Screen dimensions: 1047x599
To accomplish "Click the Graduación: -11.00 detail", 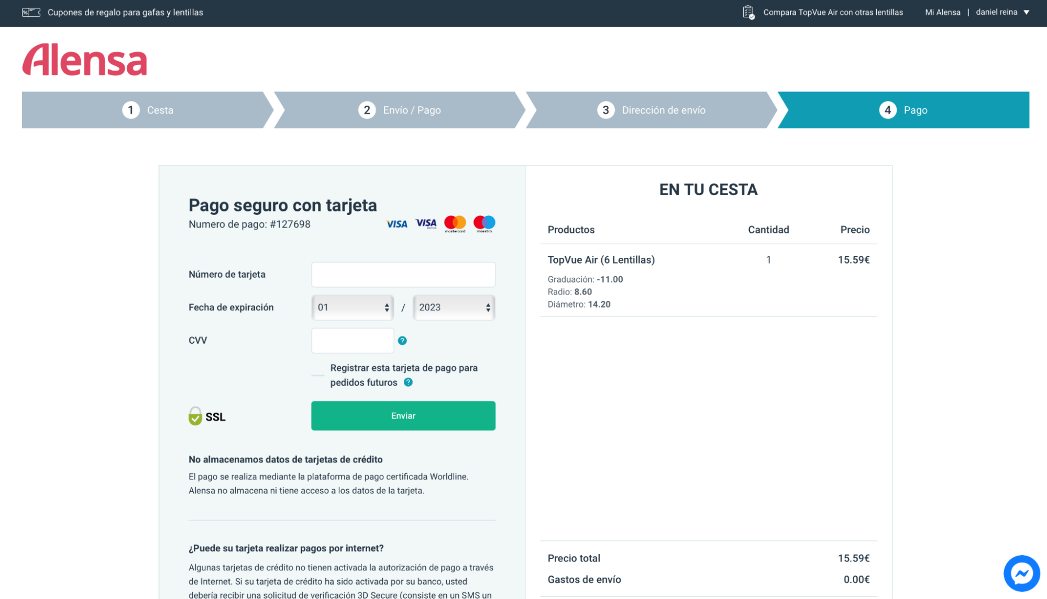I will [x=585, y=279].
